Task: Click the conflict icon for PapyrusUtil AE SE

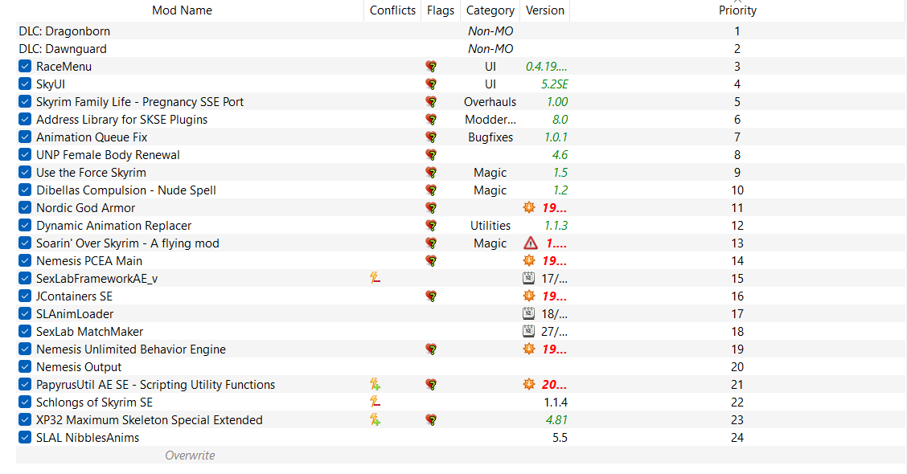Action: (x=375, y=384)
